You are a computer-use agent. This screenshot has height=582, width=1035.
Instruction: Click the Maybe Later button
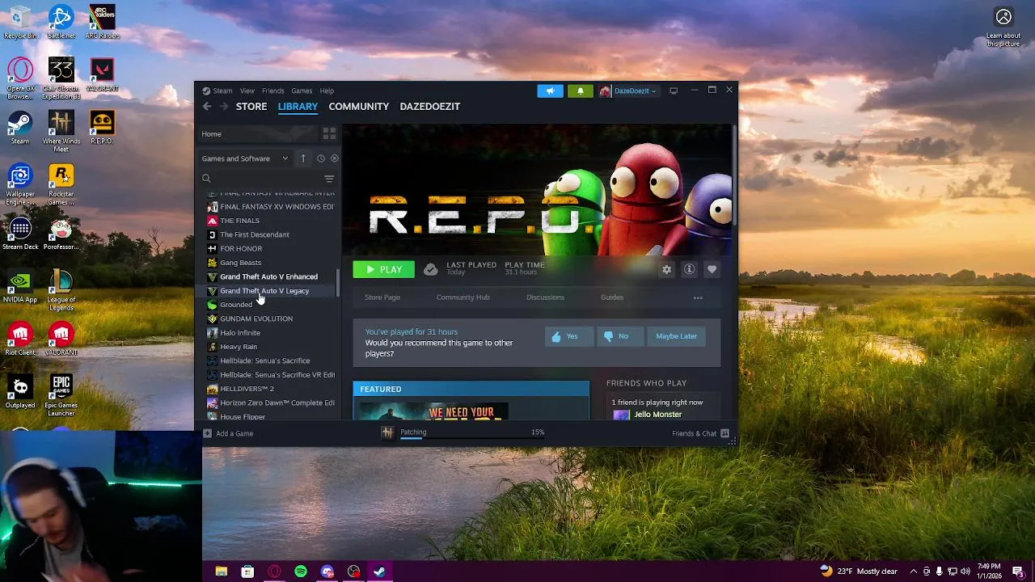(x=676, y=336)
